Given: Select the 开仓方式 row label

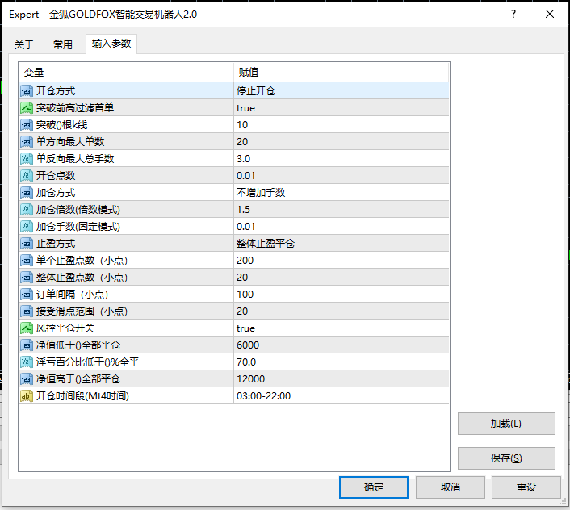Looking at the screenshot, I should click(x=56, y=91).
